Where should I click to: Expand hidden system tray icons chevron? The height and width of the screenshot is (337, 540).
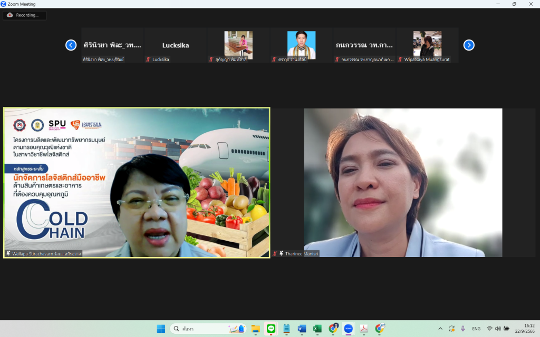440,329
